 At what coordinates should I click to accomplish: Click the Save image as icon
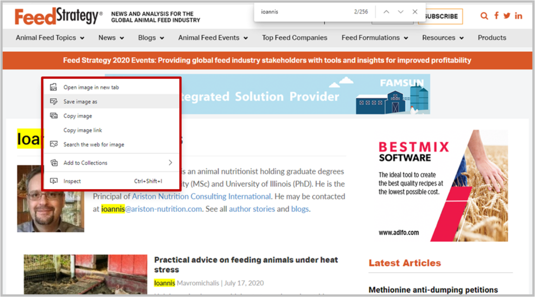pyautogui.click(x=54, y=101)
